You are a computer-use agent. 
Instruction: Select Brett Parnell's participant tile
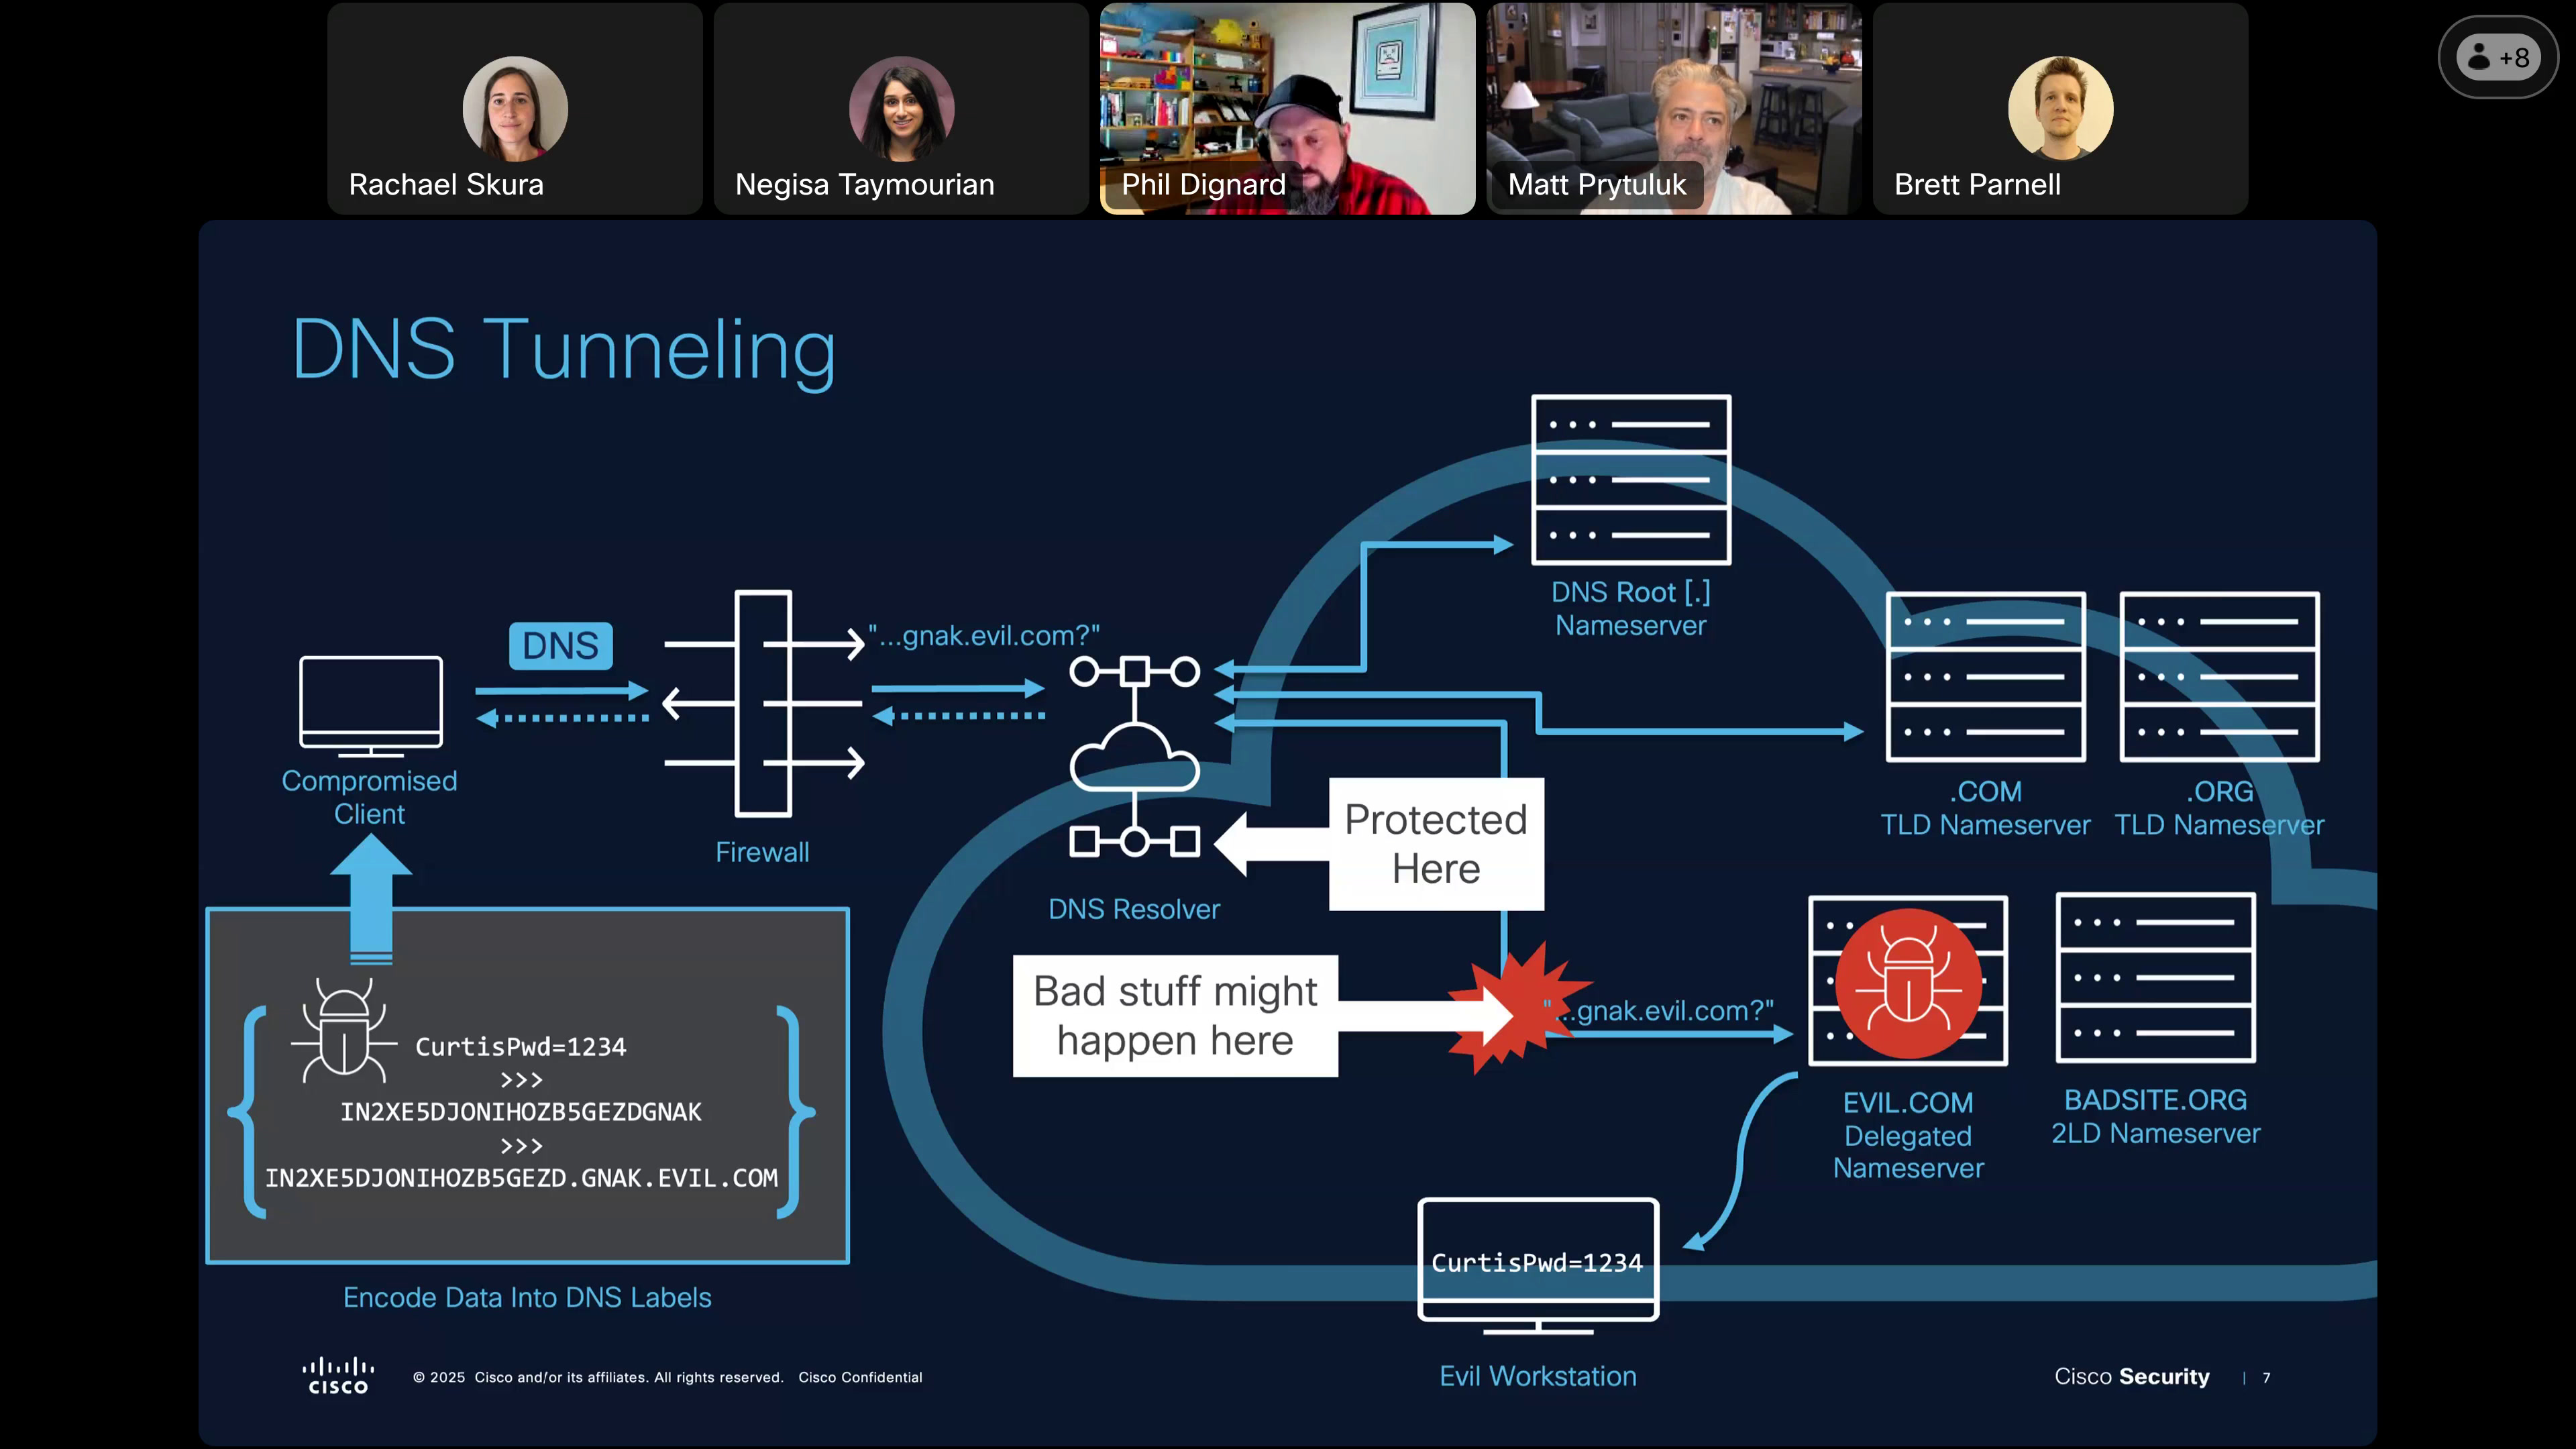pyautogui.click(x=2060, y=108)
